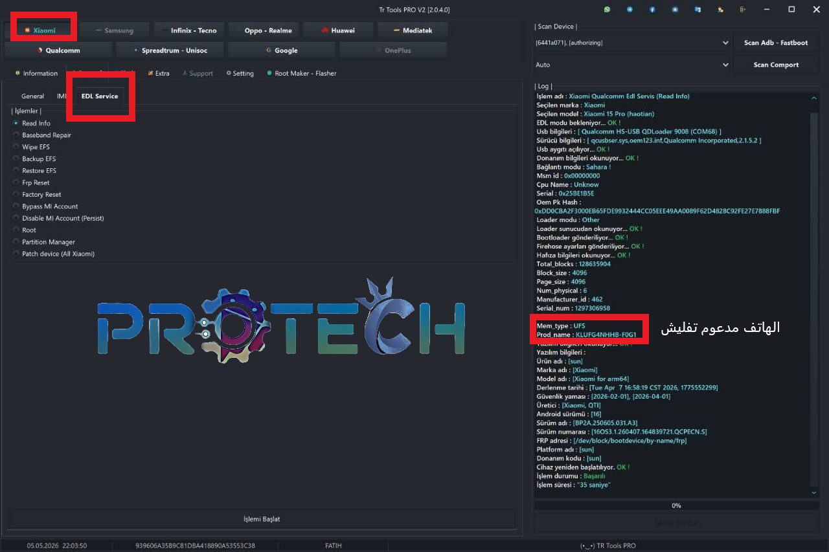Expand the scanned device dropdown showing [6441a071]
This screenshot has height=552, width=829.
pos(632,43)
